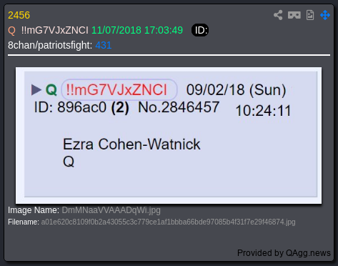This screenshot has height=266, width=338.
Task: Click the blue move arrows icon
Action: click(x=325, y=15)
